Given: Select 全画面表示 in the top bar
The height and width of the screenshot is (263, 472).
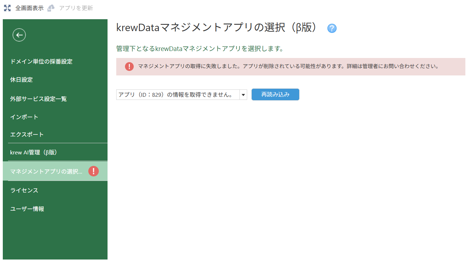Looking at the screenshot, I should (x=29, y=8).
